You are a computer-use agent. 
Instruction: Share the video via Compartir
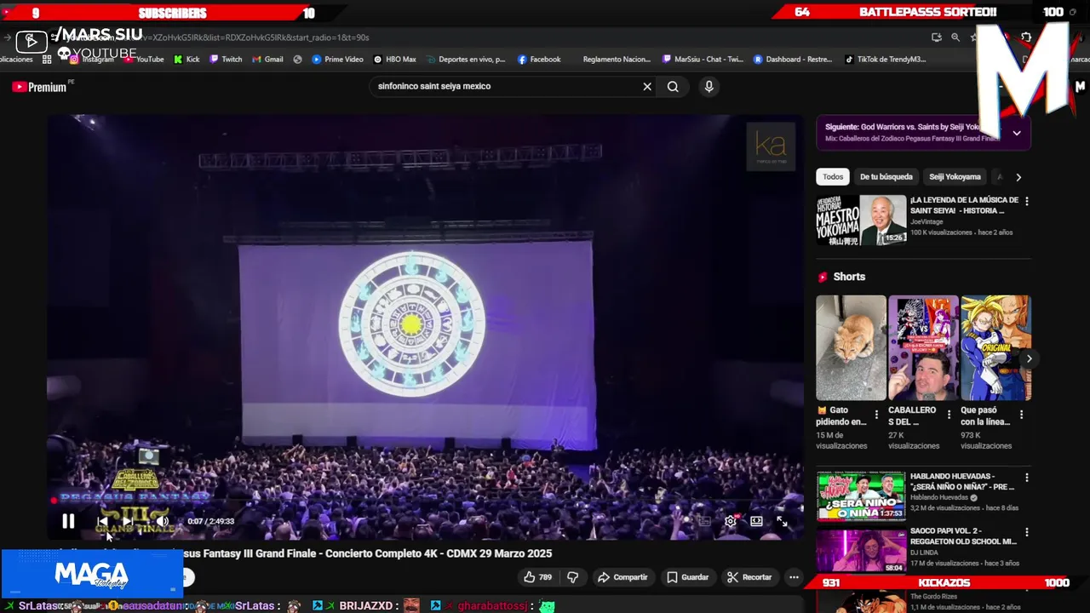(x=622, y=577)
